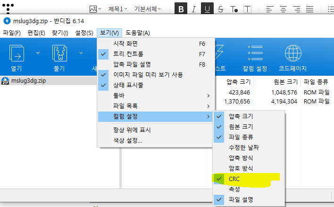Click the 칼럼 설정 toolbar icon
The height and width of the screenshot is (207, 334).
255,53
